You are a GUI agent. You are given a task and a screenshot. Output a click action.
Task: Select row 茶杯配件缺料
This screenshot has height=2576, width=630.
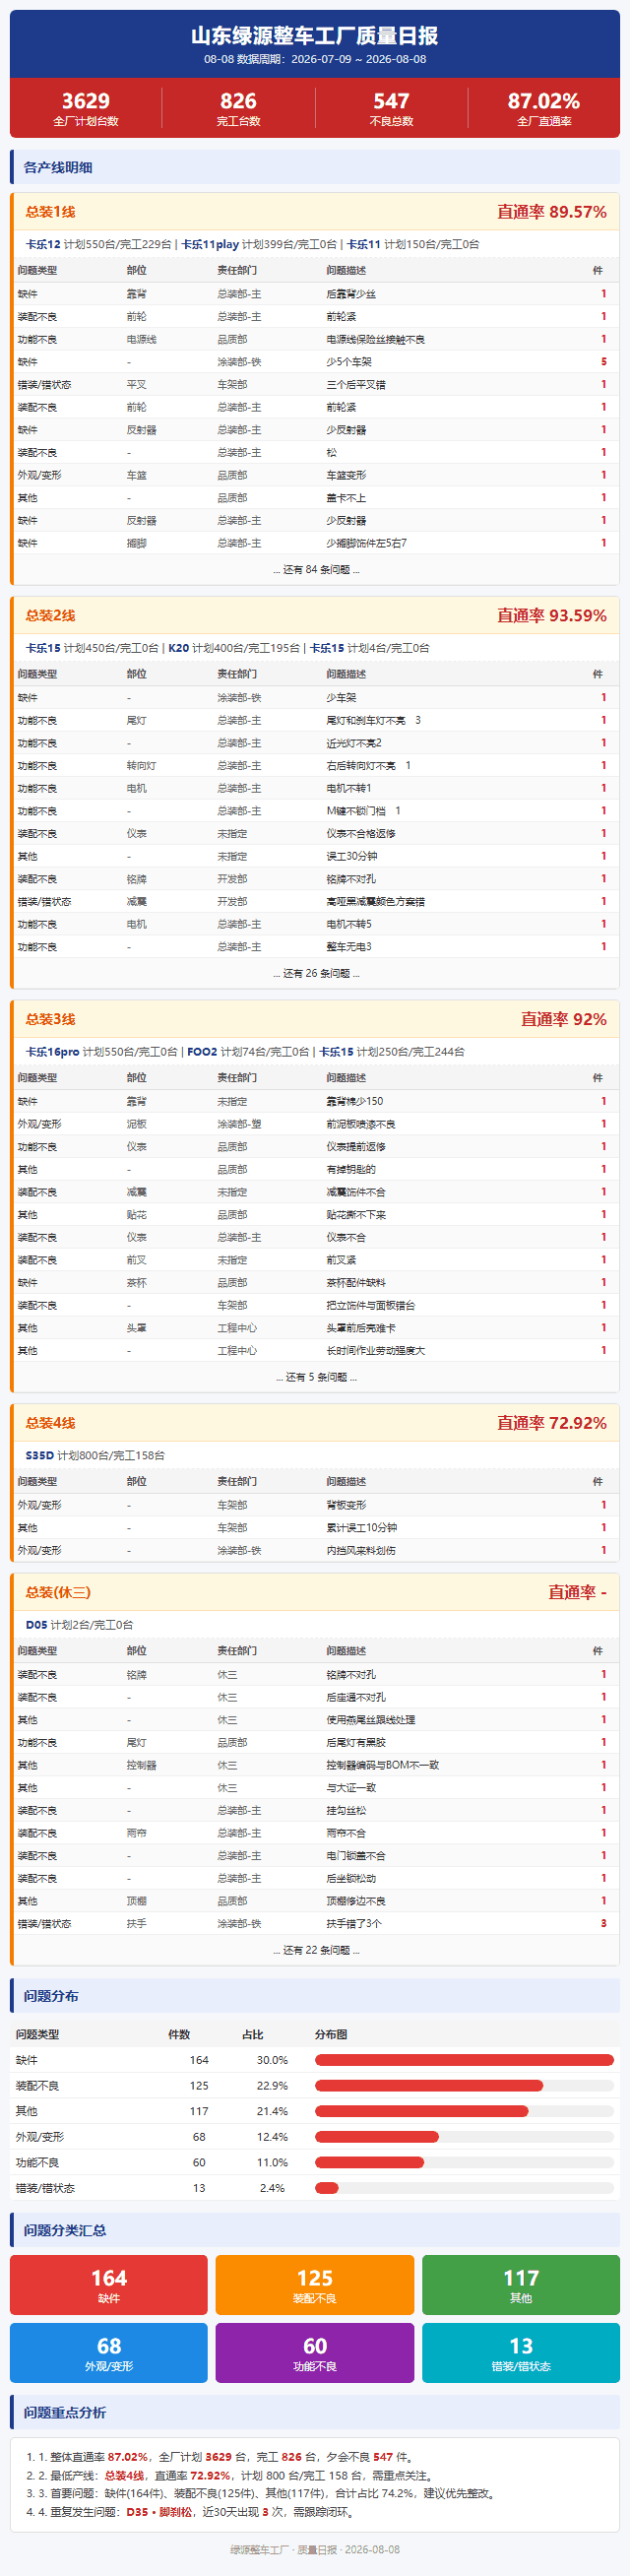click(x=315, y=1282)
